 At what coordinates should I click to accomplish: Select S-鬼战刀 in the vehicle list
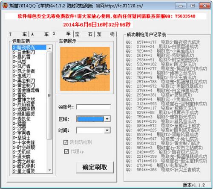tap(29, 76)
